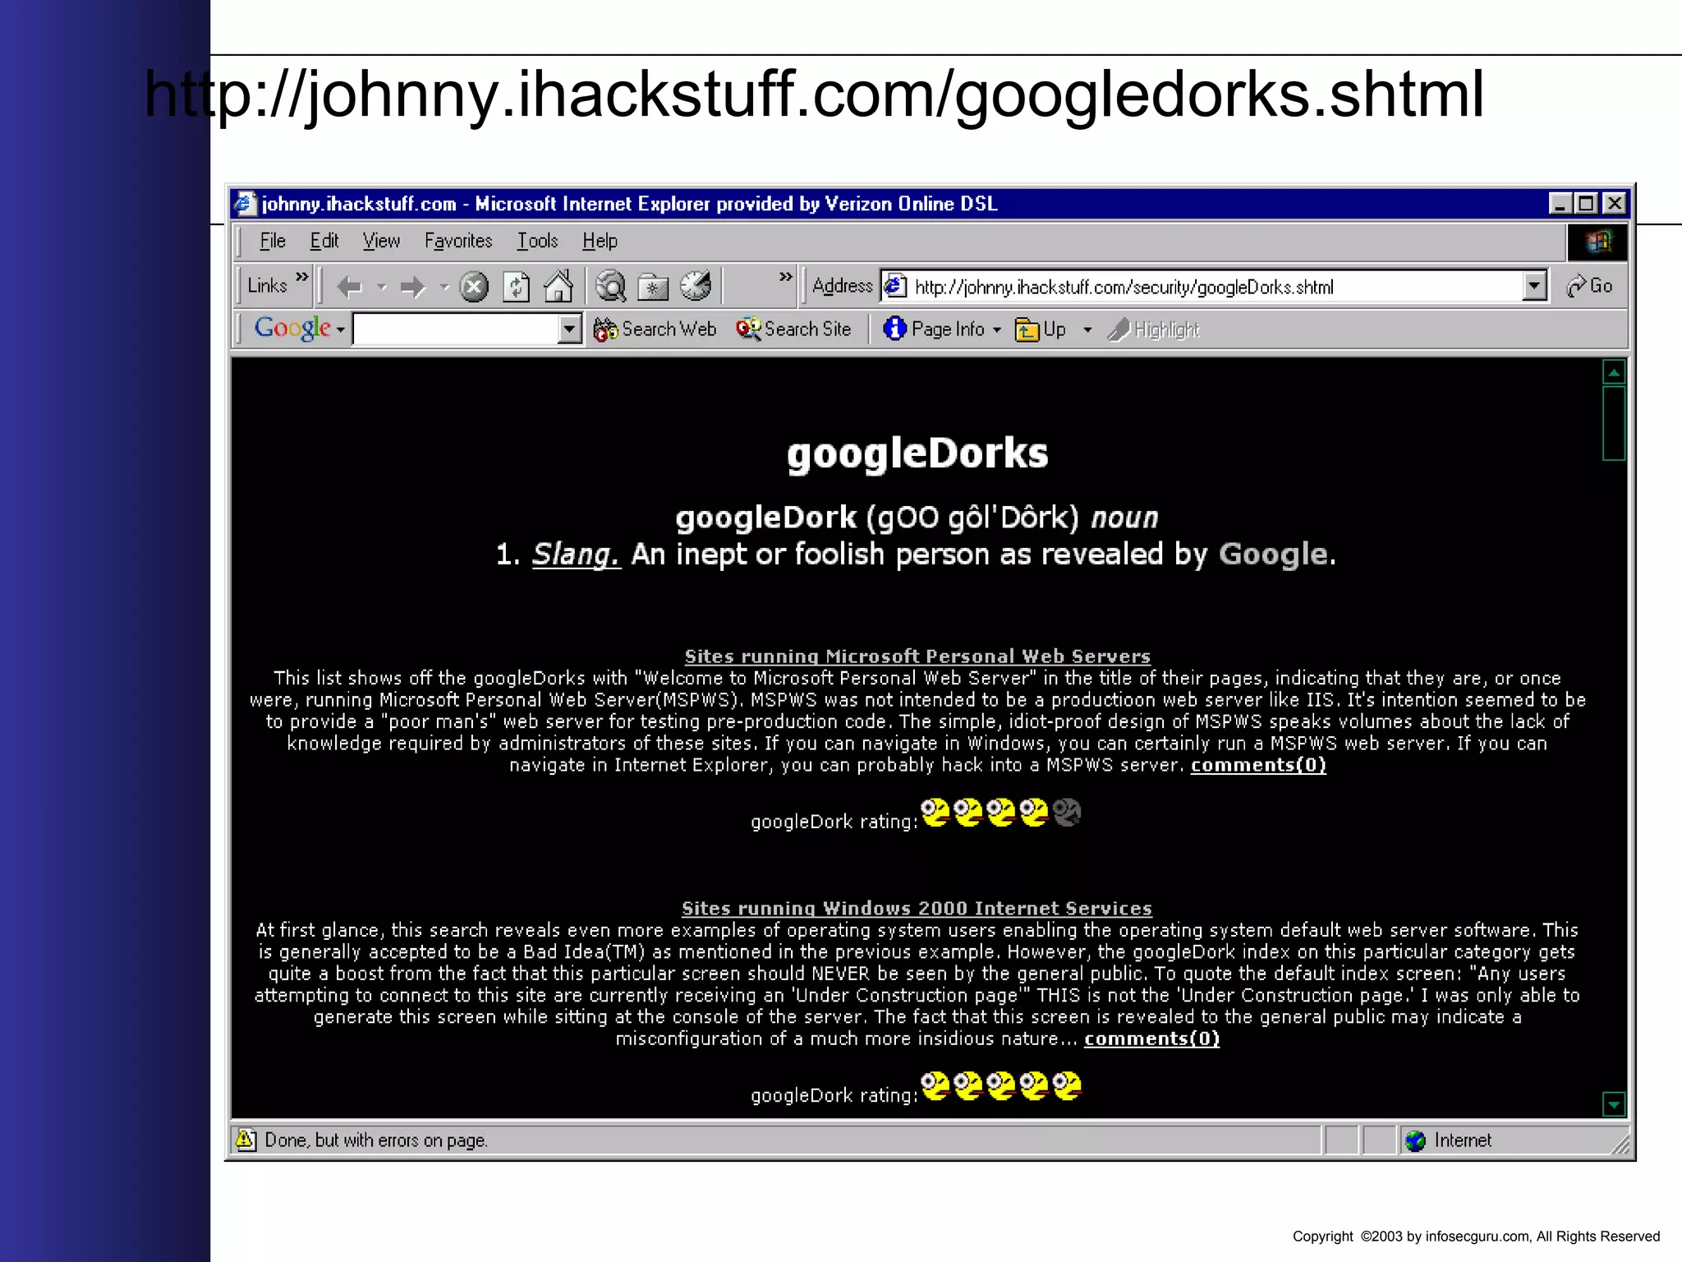1682x1262 pixels.
Task: Open the View menu
Action: tap(381, 241)
